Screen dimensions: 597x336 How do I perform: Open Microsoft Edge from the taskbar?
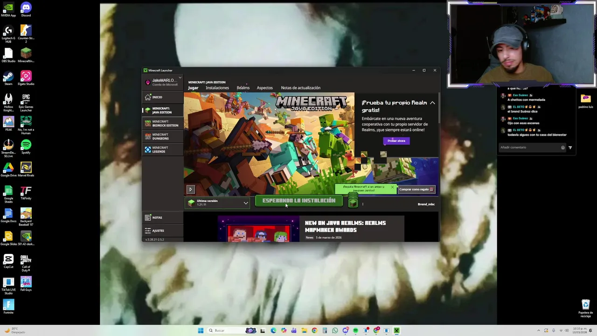point(273,330)
